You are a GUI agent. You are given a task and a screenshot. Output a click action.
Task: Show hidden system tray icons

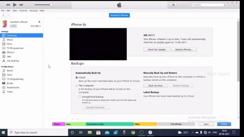(x=193, y=132)
